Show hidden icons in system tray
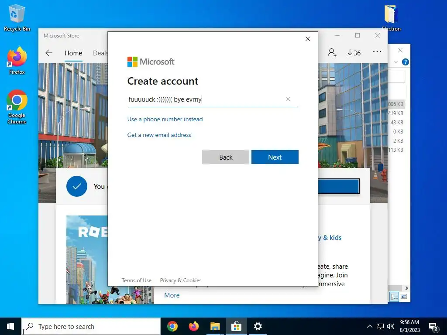This screenshot has width=447, height=335. pos(369,326)
